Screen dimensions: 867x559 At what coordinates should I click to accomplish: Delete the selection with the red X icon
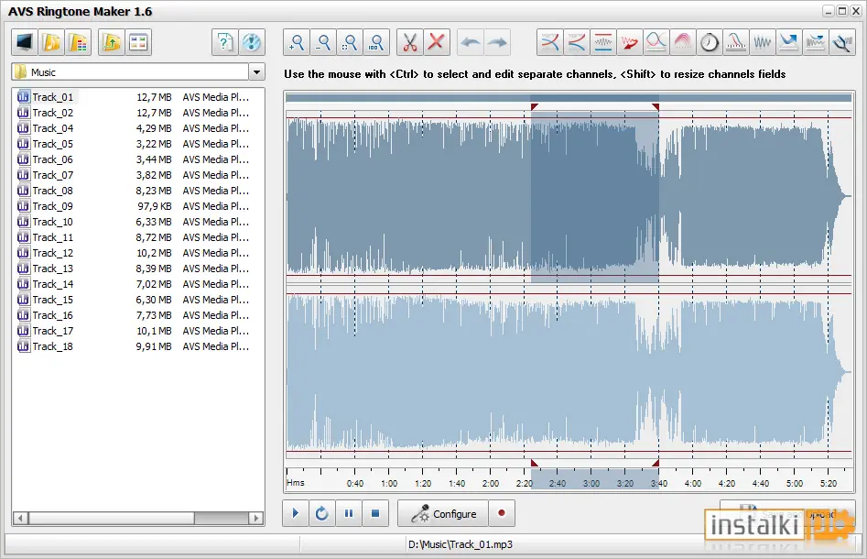[x=437, y=43]
